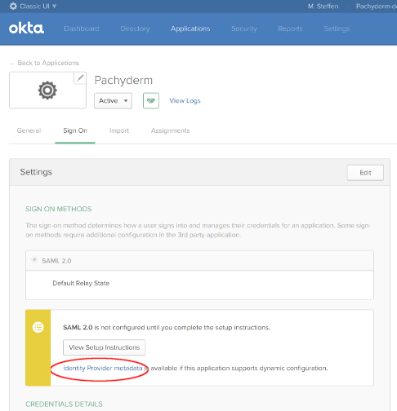This screenshot has height=411, width=397.
Task: Click the green handshake icon button
Action: click(x=151, y=101)
